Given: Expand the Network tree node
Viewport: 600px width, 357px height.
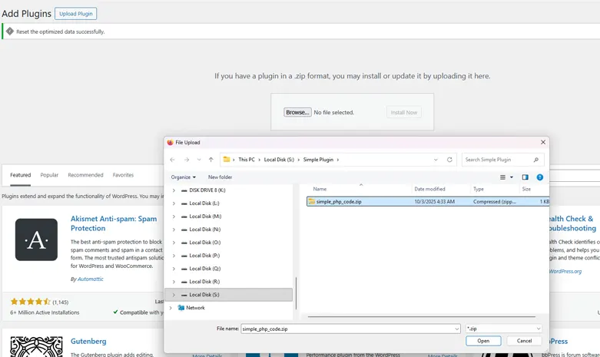Looking at the screenshot, I should [171, 308].
